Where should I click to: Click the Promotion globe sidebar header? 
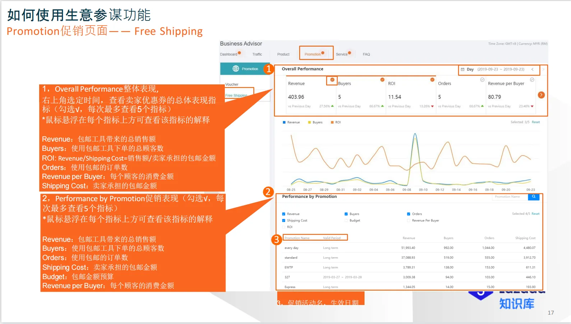point(245,69)
